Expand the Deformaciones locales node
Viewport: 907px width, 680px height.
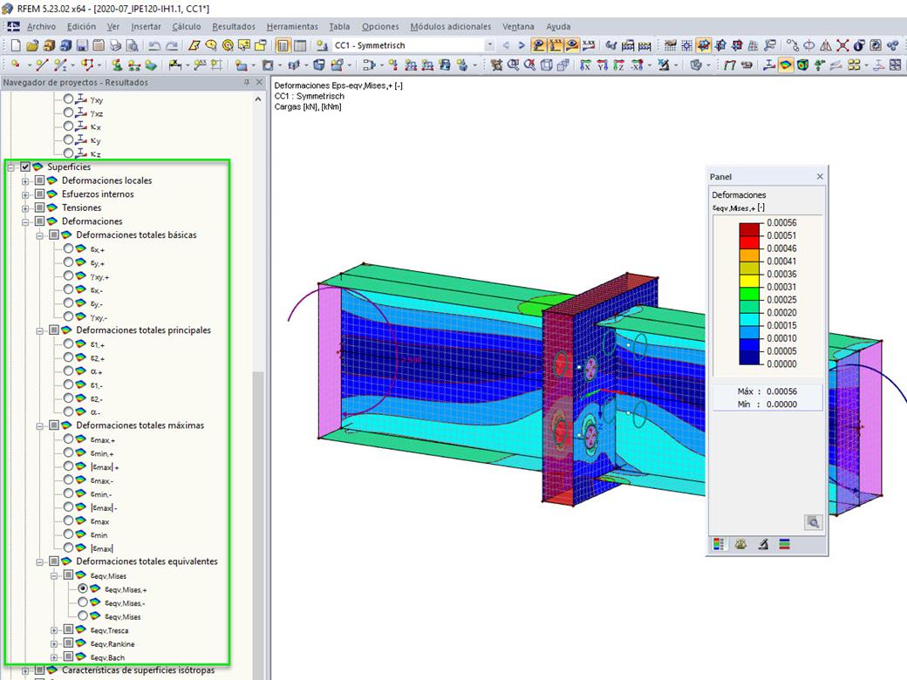click(25, 181)
